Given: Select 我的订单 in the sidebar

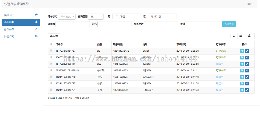Looking at the screenshot, I should [x=21, y=22].
